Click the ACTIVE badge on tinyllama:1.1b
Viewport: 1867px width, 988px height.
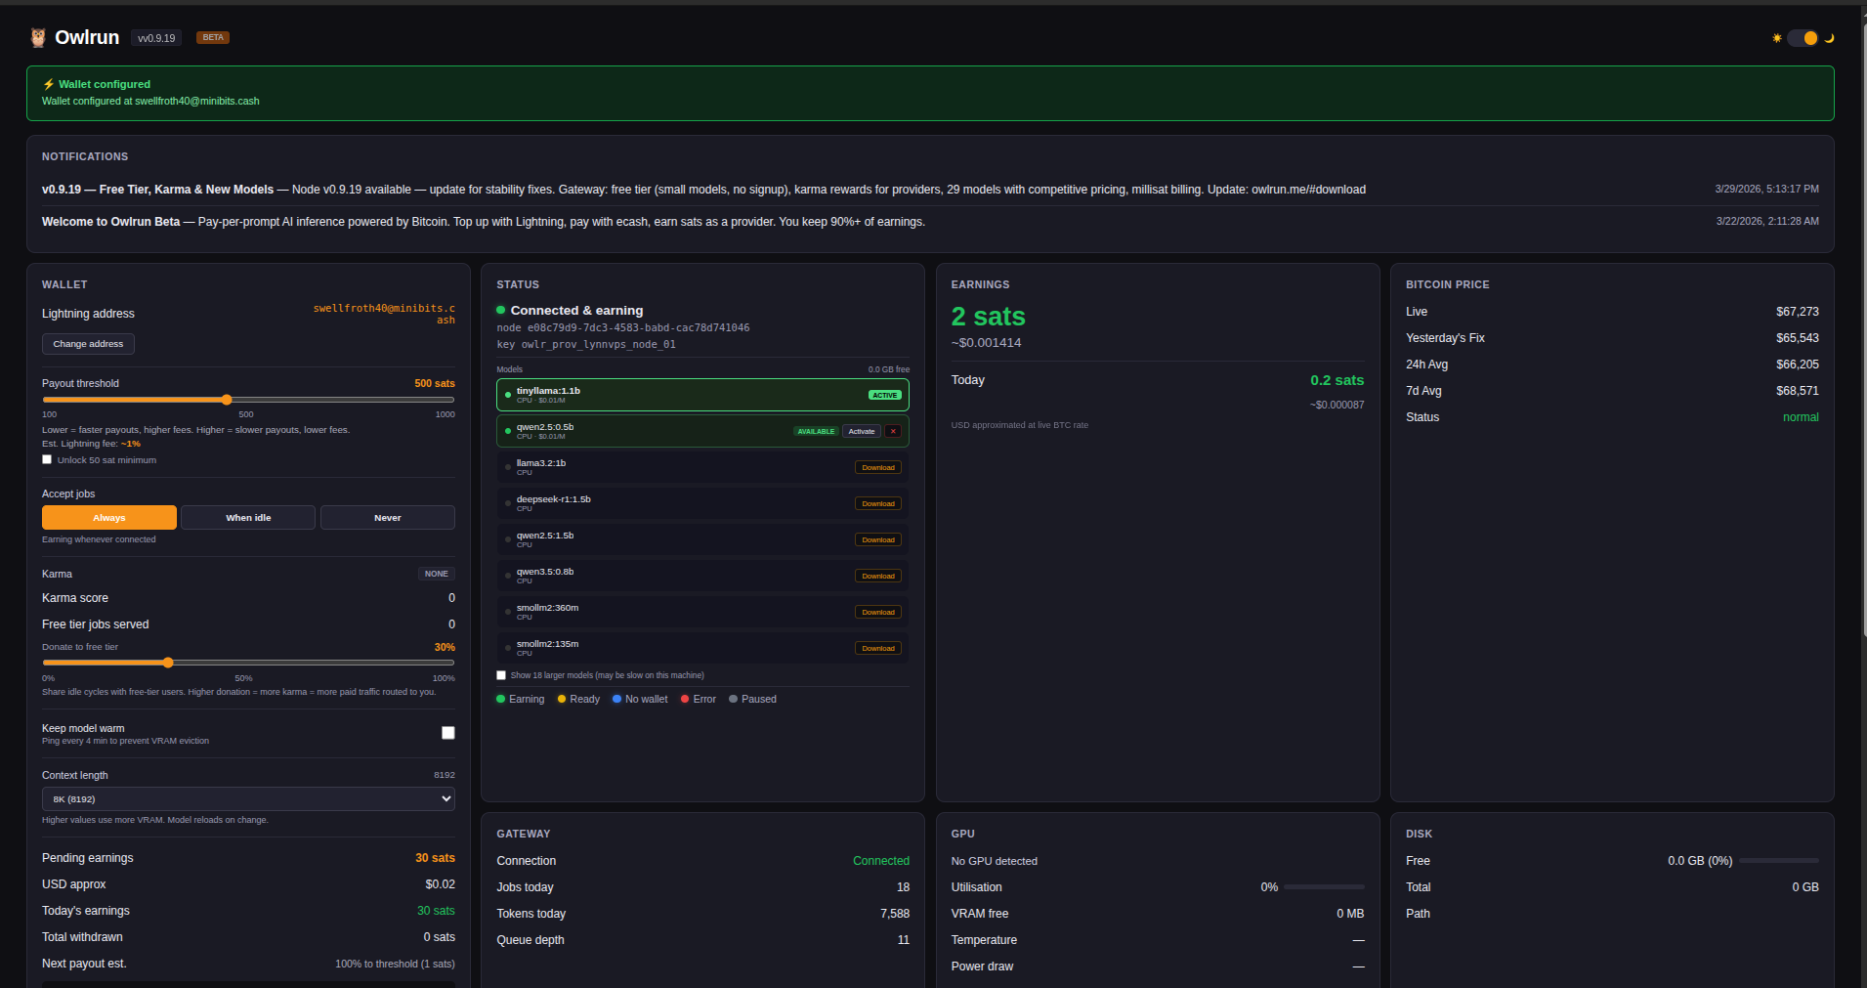[x=884, y=395]
